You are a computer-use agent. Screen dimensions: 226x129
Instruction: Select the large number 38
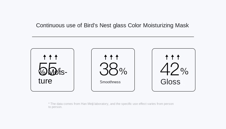pyautogui.click(x=109, y=69)
